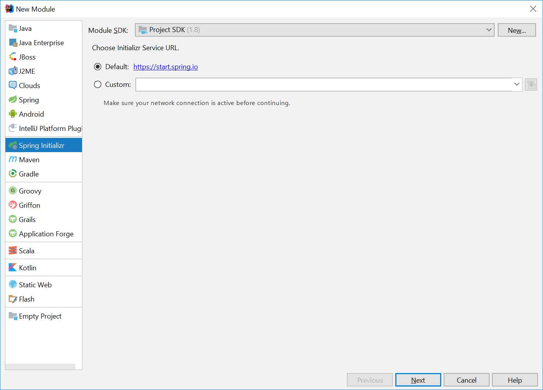This screenshot has height=390, width=543.
Task: Pick the JBoss module icon
Action: pyautogui.click(x=13, y=57)
